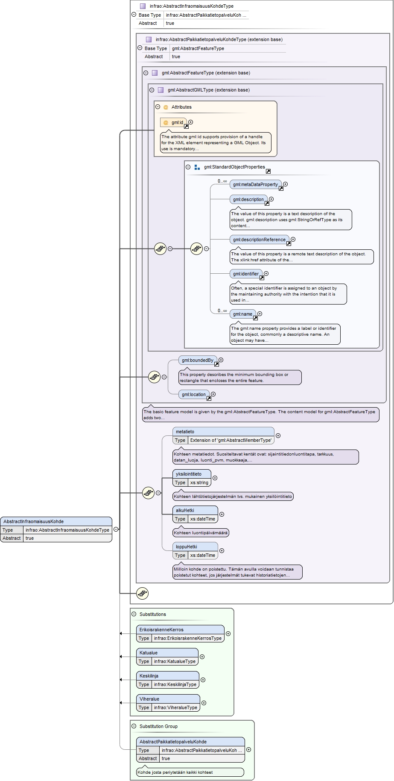Click the gml:description element
This screenshot has height=781, width=394.
point(248,199)
